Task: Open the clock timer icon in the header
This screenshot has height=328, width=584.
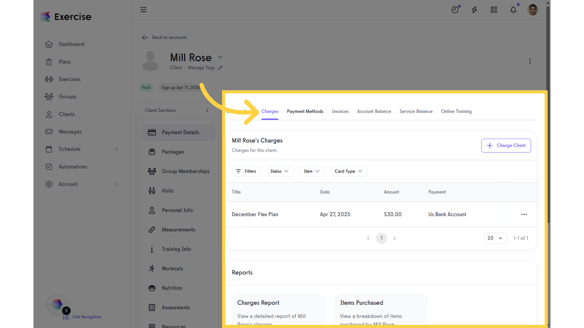Action: pyautogui.click(x=455, y=10)
